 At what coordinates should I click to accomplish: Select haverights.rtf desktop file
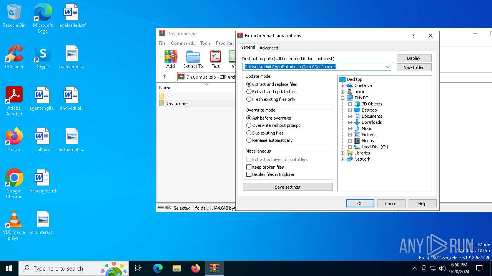point(43,182)
